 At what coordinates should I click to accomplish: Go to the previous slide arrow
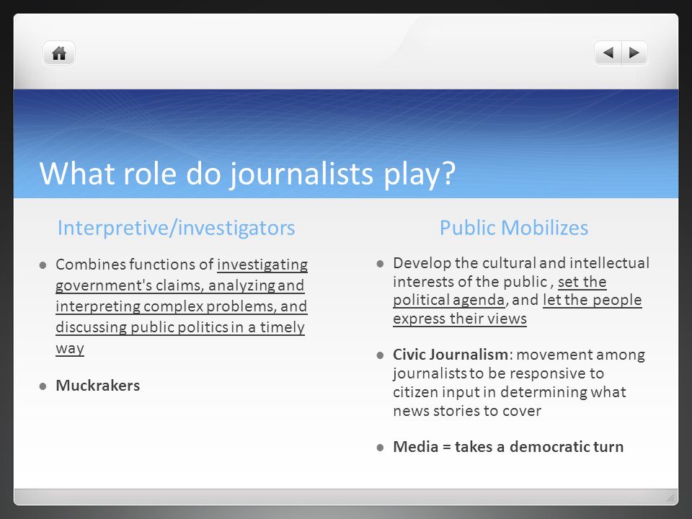point(608,53)
